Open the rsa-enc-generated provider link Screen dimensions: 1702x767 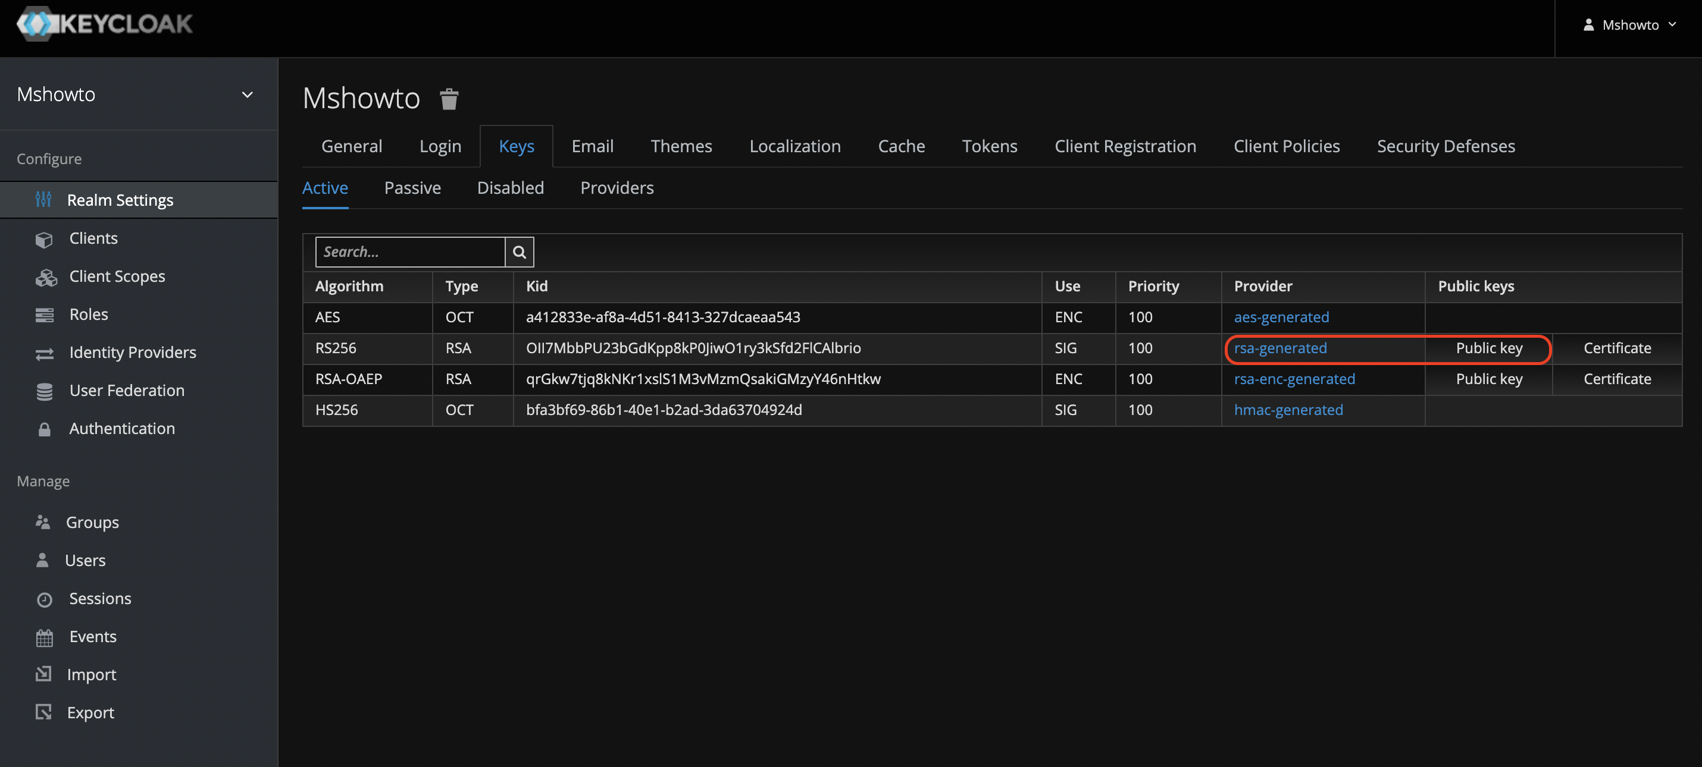point(1294,379)
